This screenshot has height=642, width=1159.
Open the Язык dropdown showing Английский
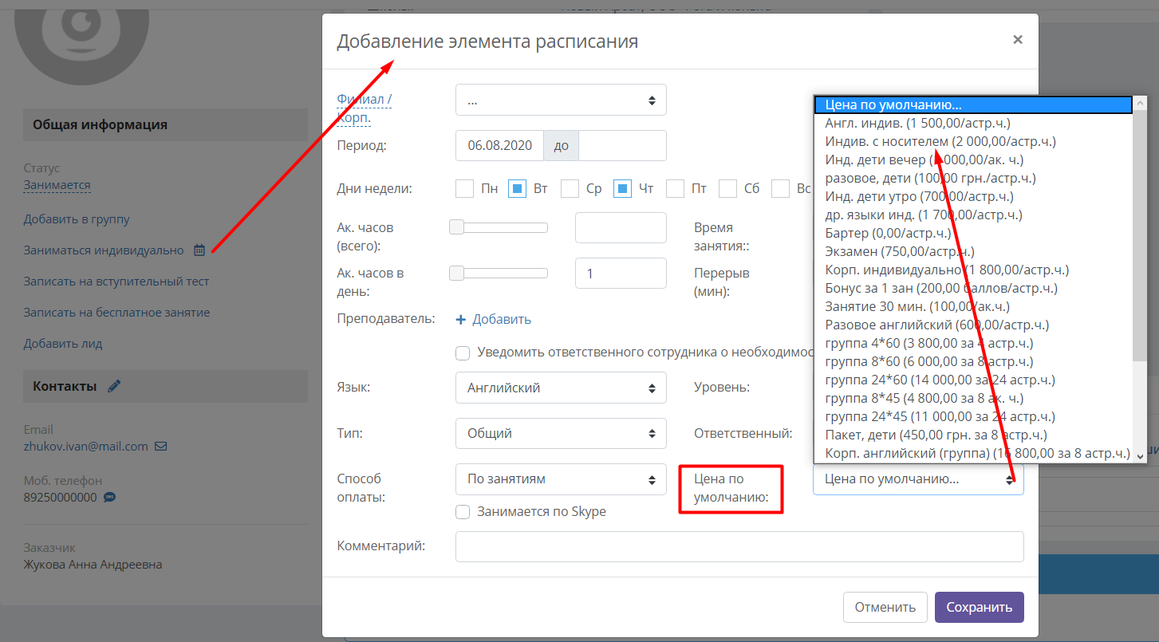(x=561, y=388)
